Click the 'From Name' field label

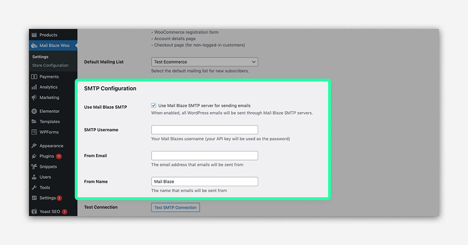click(96, 181)
